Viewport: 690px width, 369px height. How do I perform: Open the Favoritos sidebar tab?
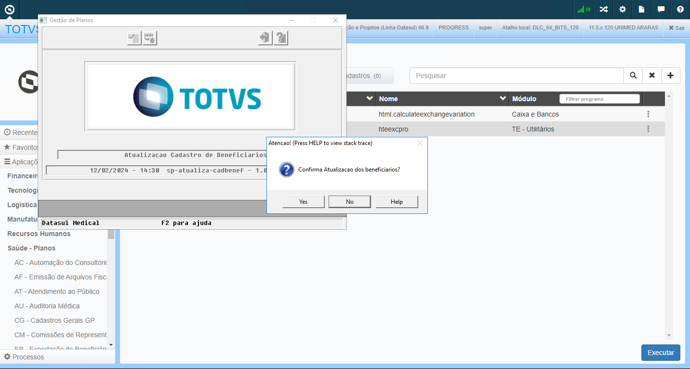click(21, 147)
